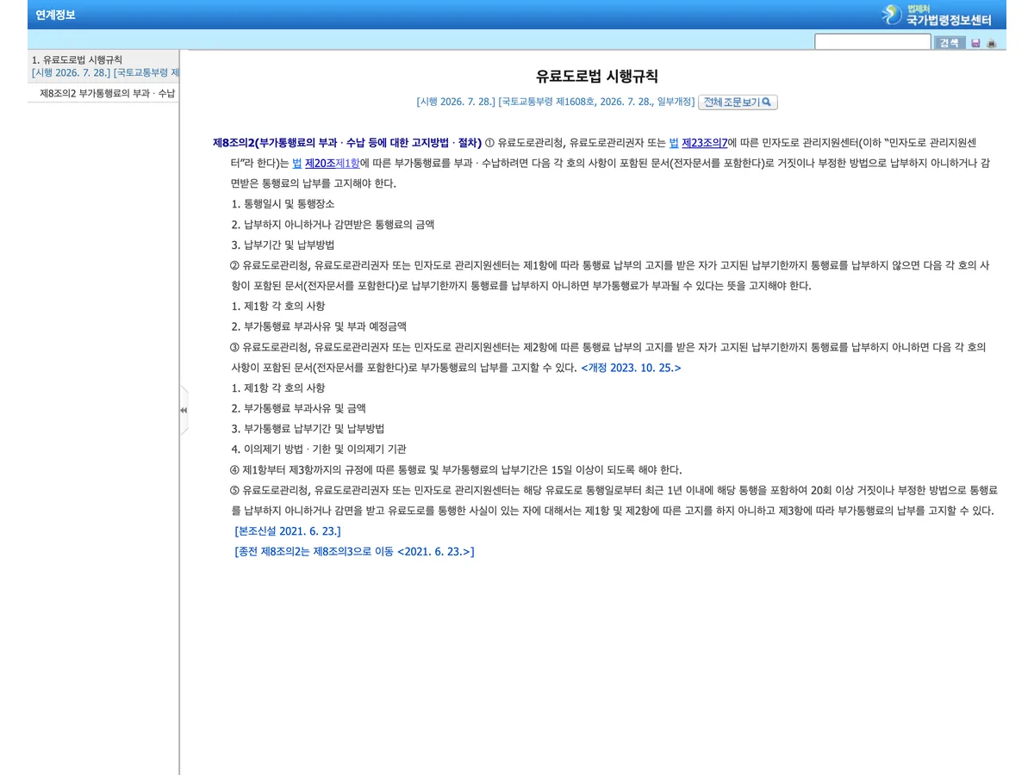Click the 연계정보 header title
Viewport: 1034px width, 775px height.
(55, 15)
